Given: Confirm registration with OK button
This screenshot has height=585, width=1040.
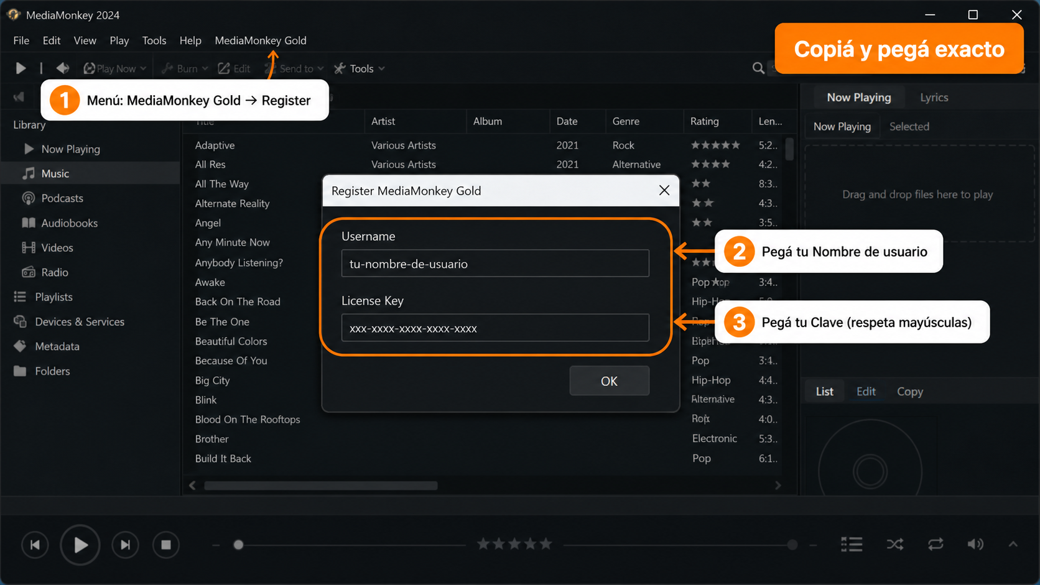Looking at the screenshot, I should coord(610,381).
